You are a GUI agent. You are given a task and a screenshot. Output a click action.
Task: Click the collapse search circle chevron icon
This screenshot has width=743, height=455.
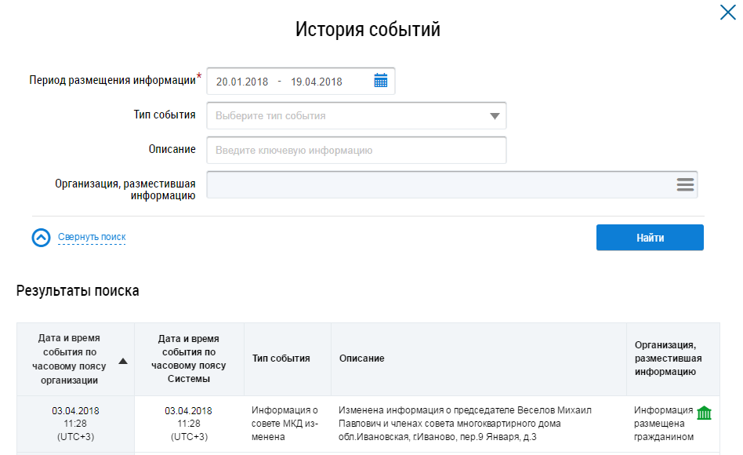41,238
